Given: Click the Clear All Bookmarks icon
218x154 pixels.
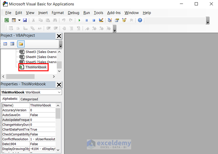Looking at the screenshot, I should 109,29.
